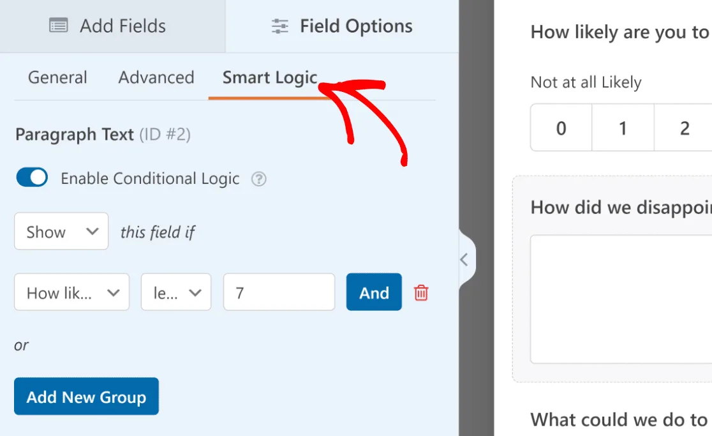This screenshot has width=712, height=436.
Task: Open the 'le...' comparison operator dropdown
Action: pyautogui.click(x=176, y=292)
